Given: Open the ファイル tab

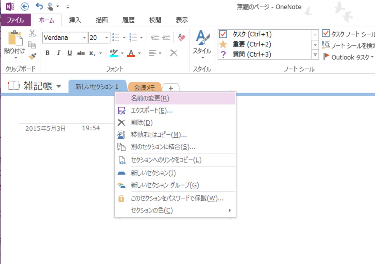Looking at the screenshot, I should tap(16, 20).
